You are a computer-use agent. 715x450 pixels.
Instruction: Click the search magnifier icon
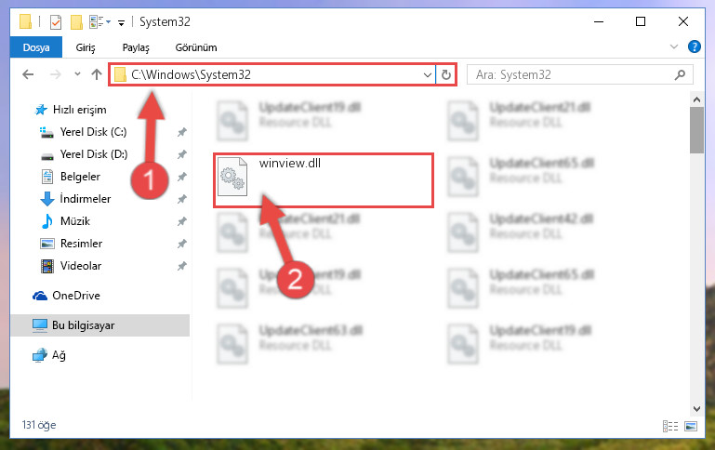680,74
